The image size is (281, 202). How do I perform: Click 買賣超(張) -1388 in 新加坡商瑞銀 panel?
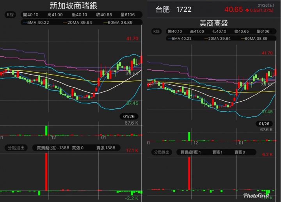pos(53,148)
